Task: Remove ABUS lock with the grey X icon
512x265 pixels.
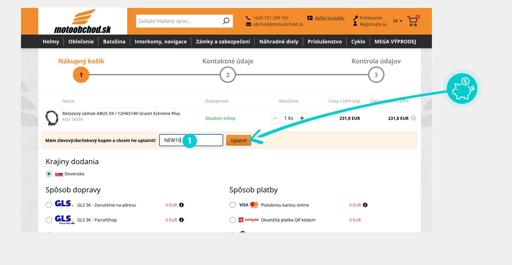Action: pyautogui.click(x=413, y=118)
